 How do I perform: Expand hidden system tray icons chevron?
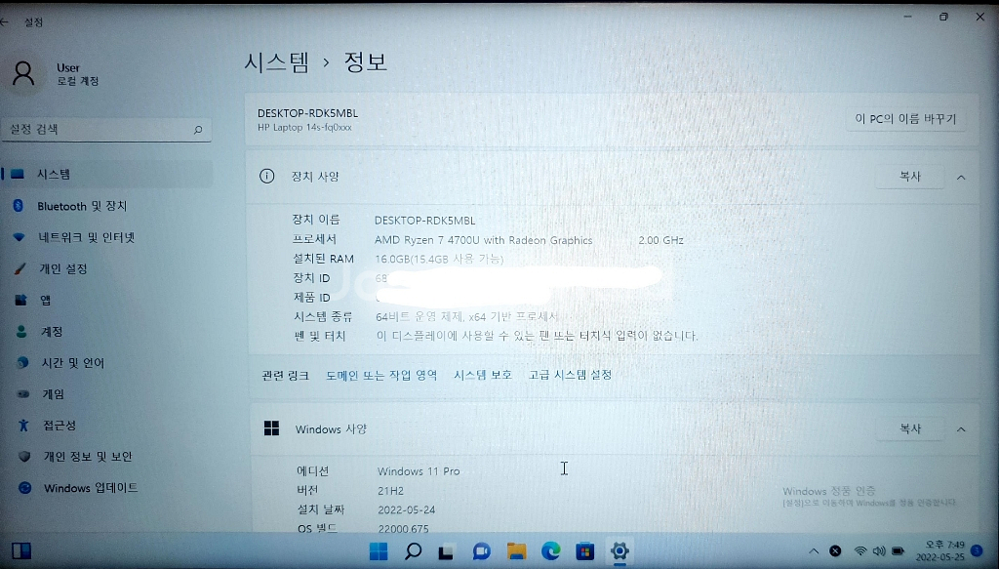click(814, 551)
